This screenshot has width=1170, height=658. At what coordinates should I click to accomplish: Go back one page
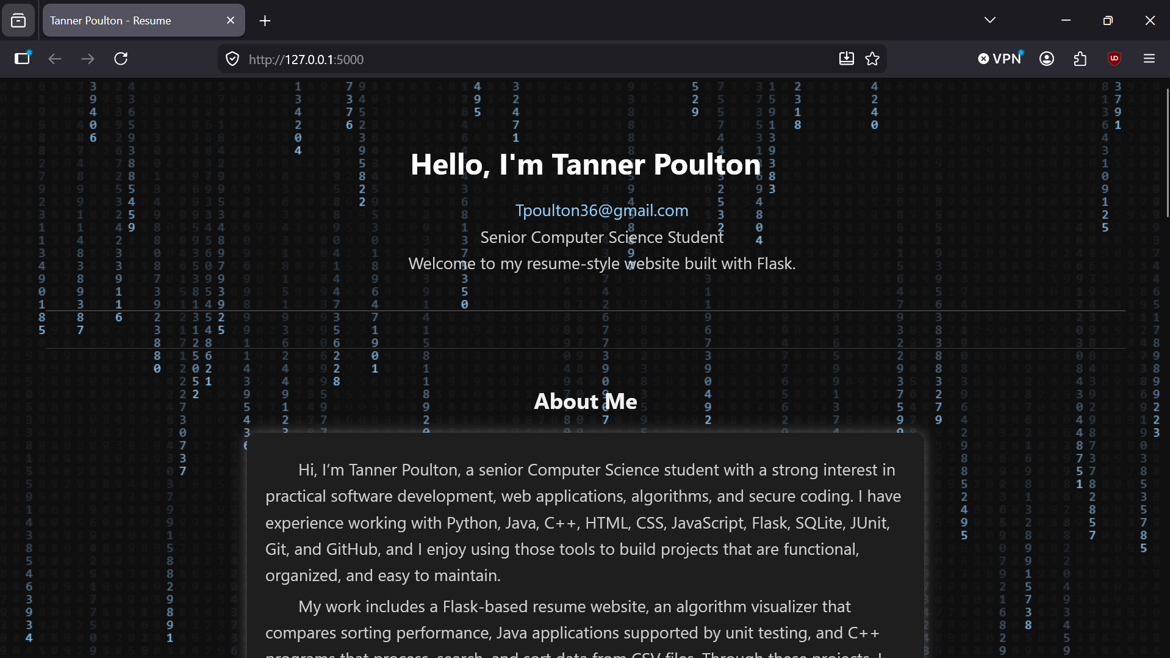click(x=55, y=59)
